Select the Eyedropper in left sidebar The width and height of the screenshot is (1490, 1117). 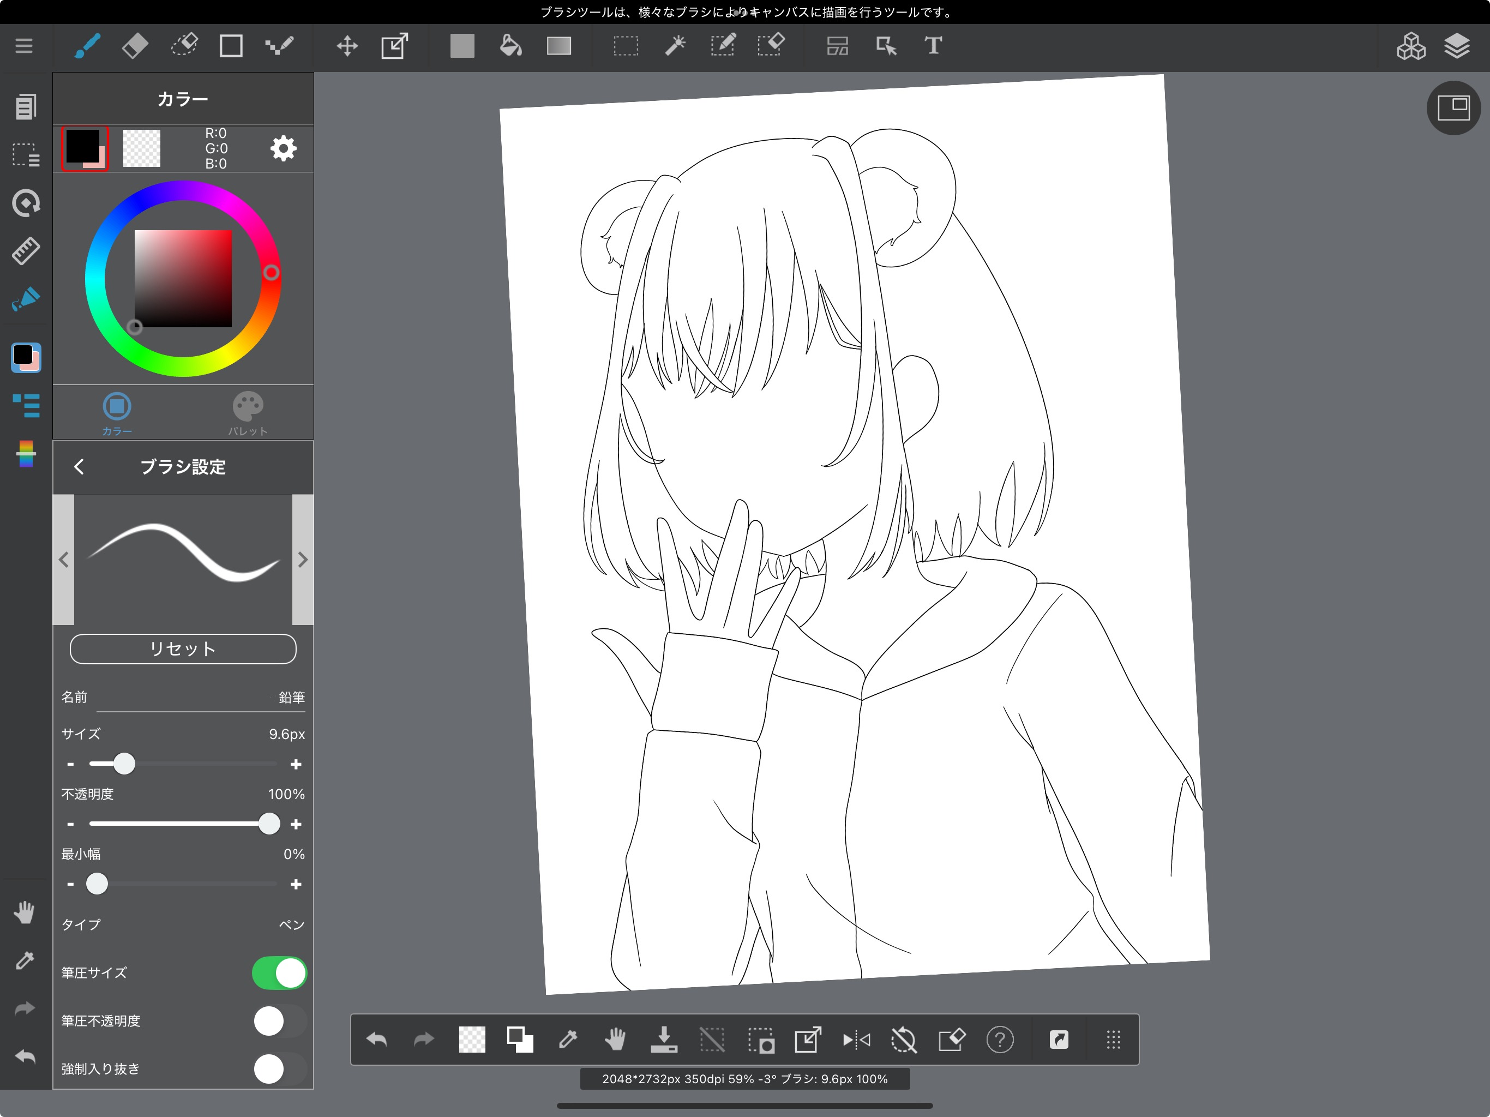tap(24, 960)
